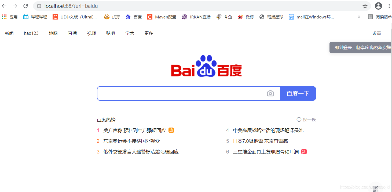This screenshot has height=192, width=392.
Task: Open mall在Windows环 bookmark
Action: (x=311, y=17)
